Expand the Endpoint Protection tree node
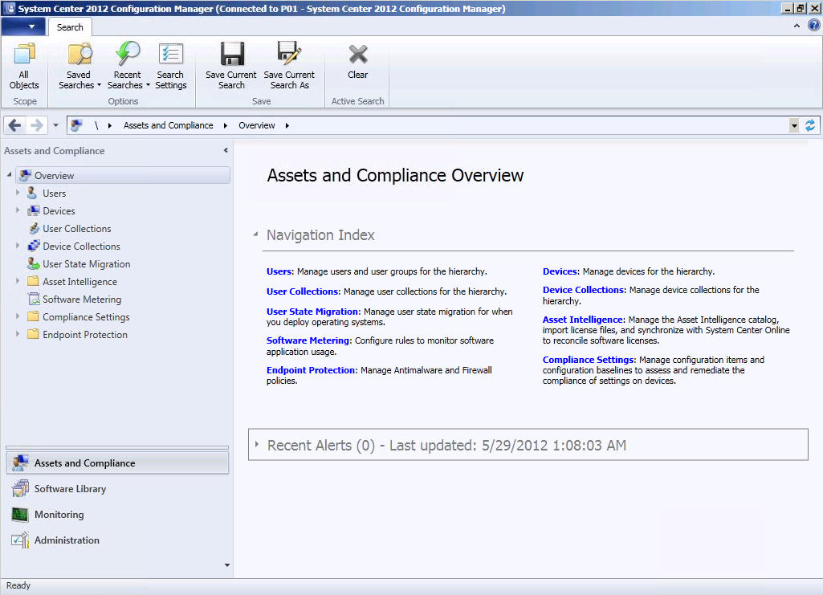Screen dimensions: 823x595 18,334
